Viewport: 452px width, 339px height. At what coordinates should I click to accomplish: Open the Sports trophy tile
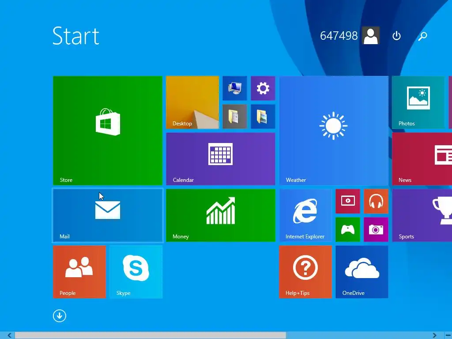(422, 215)
